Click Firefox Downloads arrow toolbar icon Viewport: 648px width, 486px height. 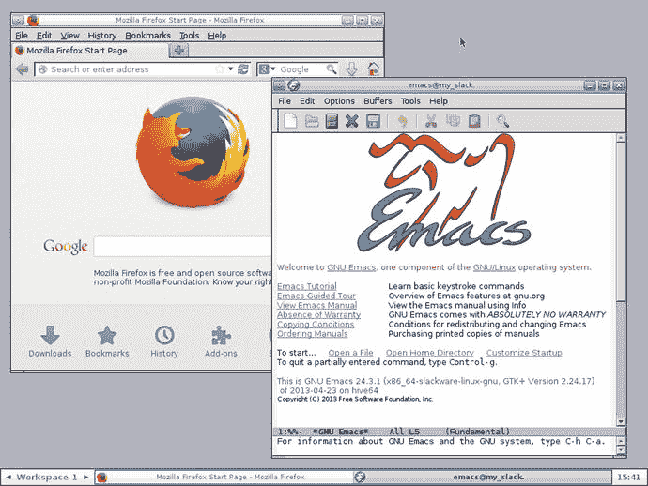[x=351, y=68]
